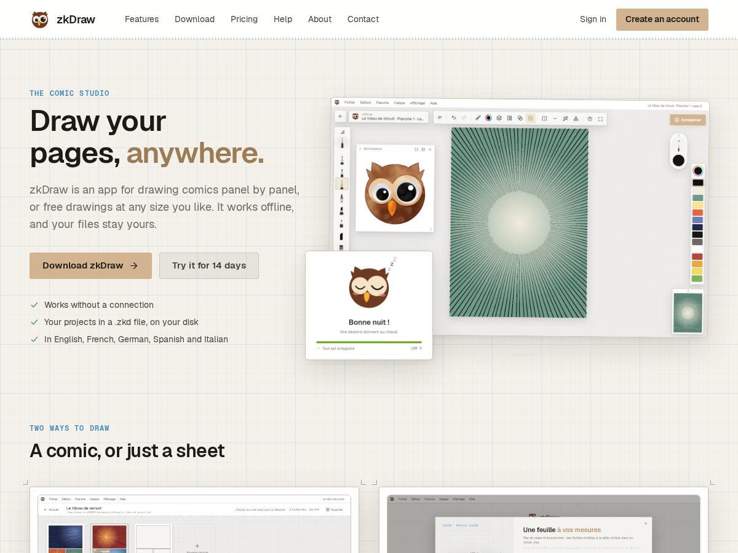Open the About nav link
Screen dimensions: 738x553
click(320, 19)
